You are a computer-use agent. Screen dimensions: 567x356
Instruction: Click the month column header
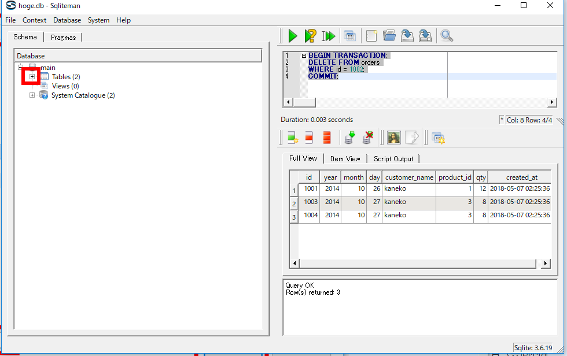[x=354, y=177]
